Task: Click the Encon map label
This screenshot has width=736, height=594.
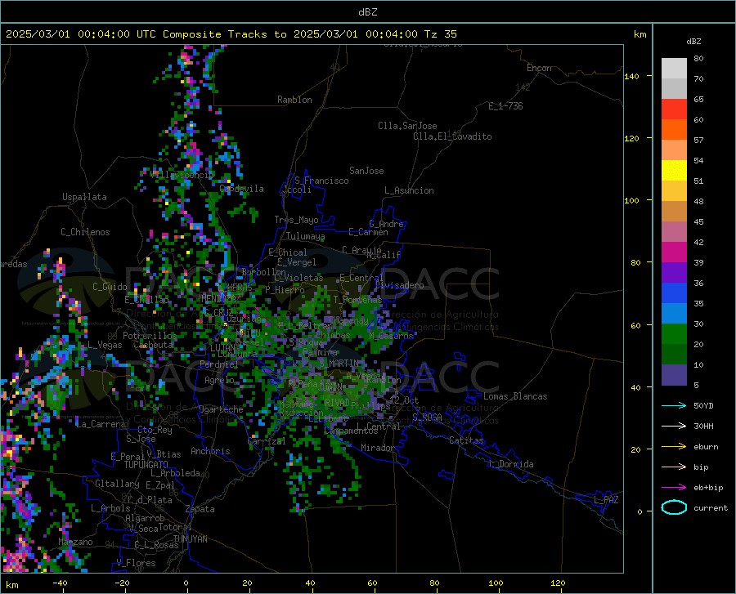Action: [x=539, y=68]
